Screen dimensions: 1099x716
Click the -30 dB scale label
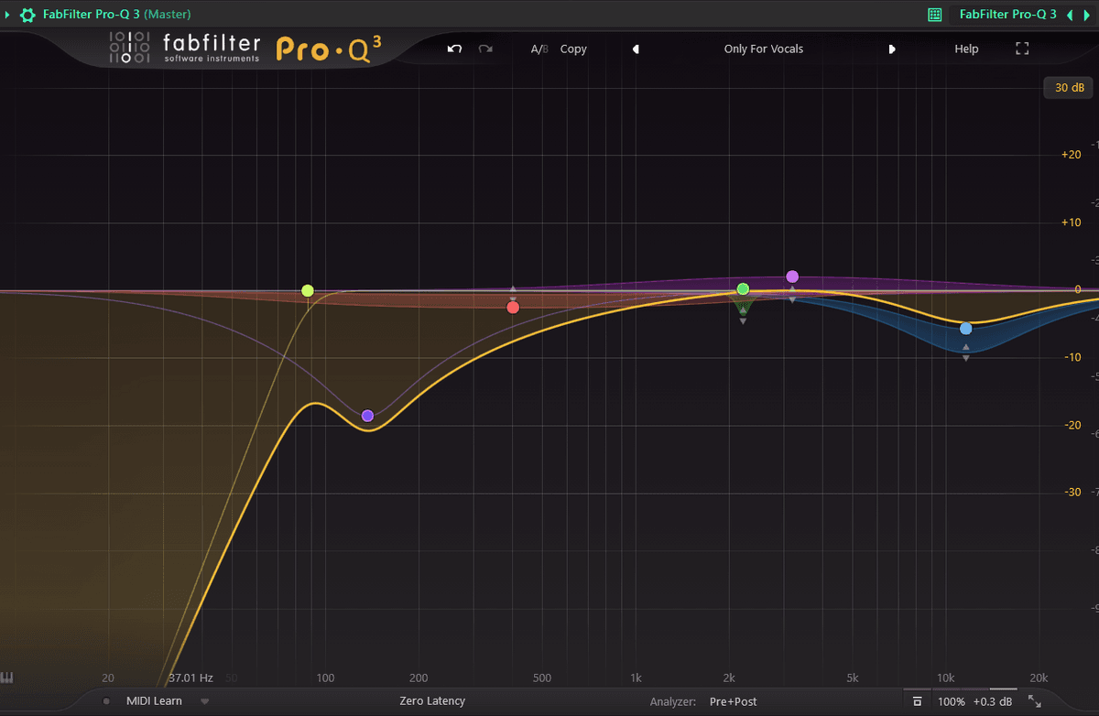[1072, 493]
